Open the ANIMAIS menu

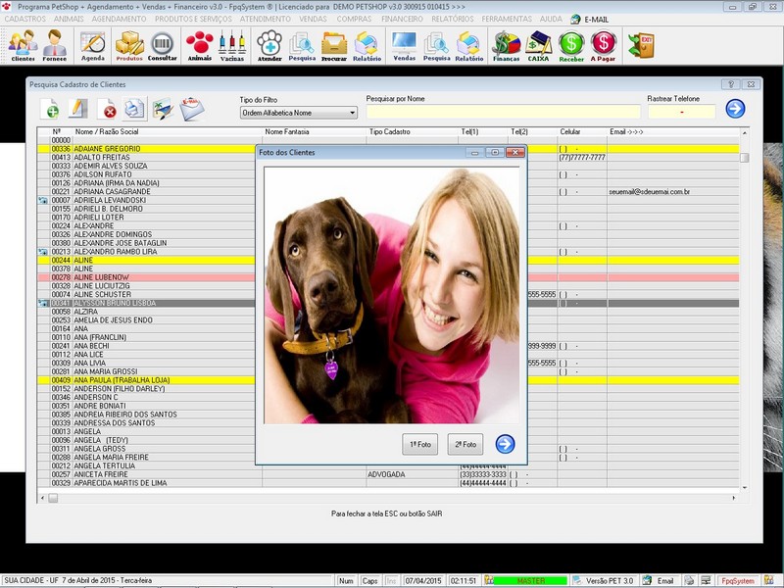click(x=69, y=19)
